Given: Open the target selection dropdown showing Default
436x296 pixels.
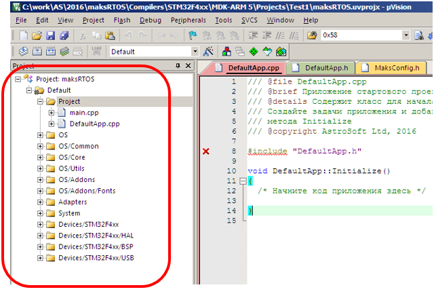Looking at the screenshot, I should point(195,52).
